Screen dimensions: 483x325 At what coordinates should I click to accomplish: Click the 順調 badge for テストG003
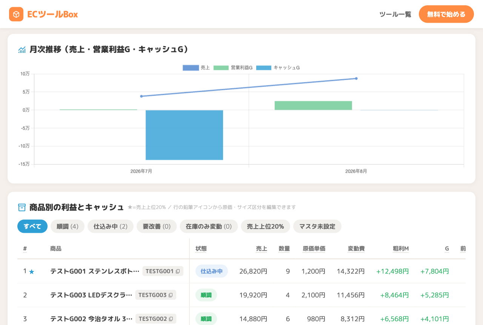coord(206,295)
